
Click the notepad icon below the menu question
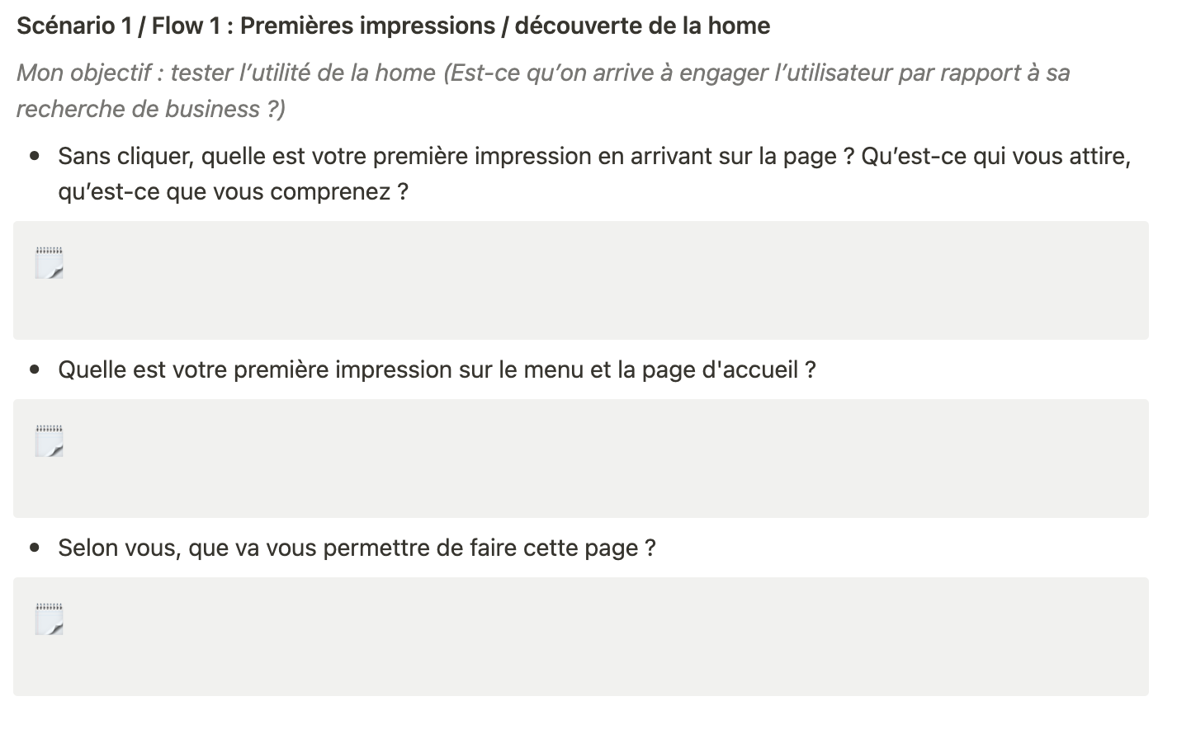pyautogui.click(x=49, y=440)
